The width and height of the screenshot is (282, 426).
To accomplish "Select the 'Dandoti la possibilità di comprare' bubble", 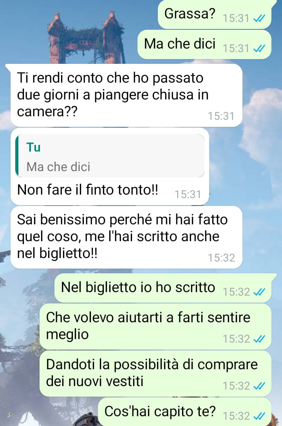I will point(155,374).
